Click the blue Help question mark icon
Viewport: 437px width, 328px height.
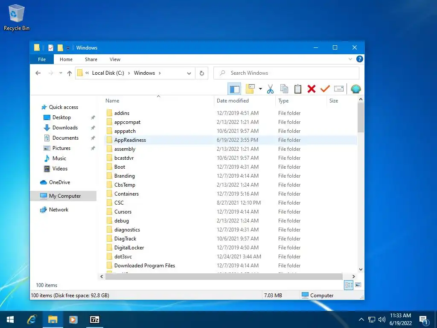tap(359, 59)
